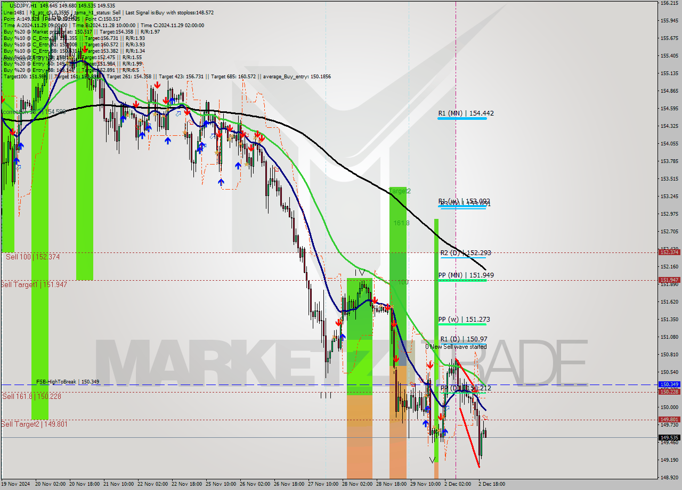Click the 19 Nov 2024 date on the time axis

coord(15,484)
